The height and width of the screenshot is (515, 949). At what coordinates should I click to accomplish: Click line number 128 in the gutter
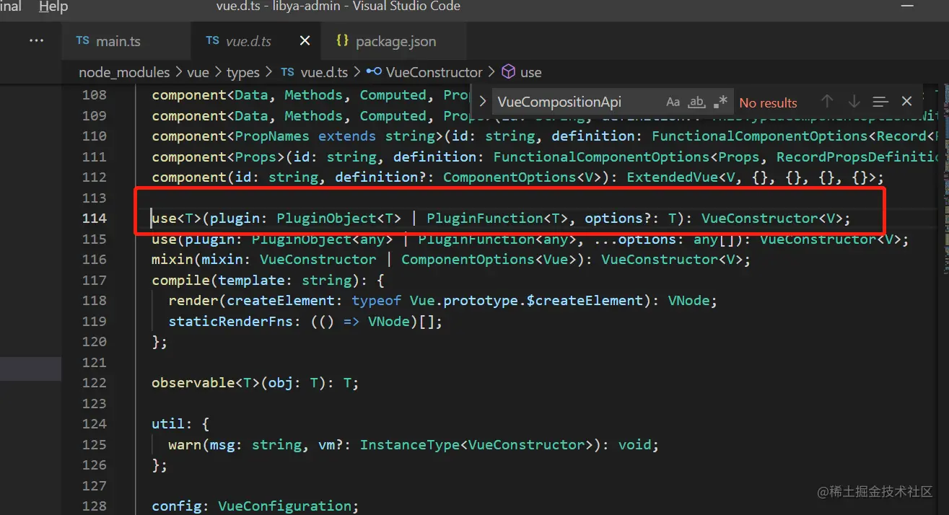(x=94, y=506)
